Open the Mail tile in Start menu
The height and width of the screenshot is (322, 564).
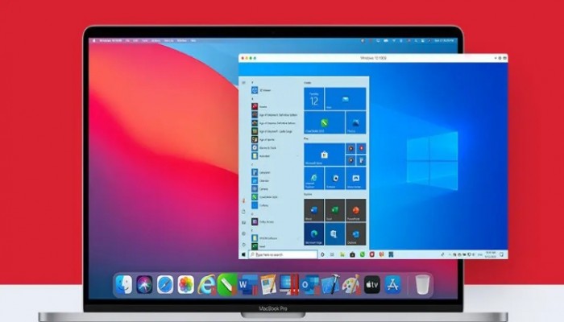[345, 98]
